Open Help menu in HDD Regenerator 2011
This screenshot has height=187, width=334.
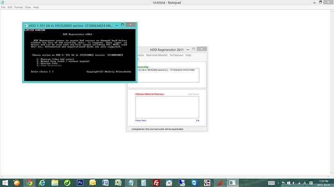point(188,55)
